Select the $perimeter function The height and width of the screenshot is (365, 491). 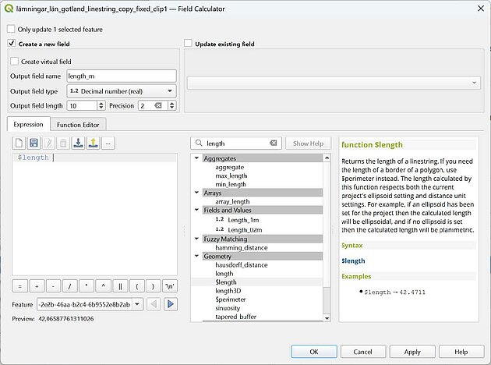(x=230, y=299)
